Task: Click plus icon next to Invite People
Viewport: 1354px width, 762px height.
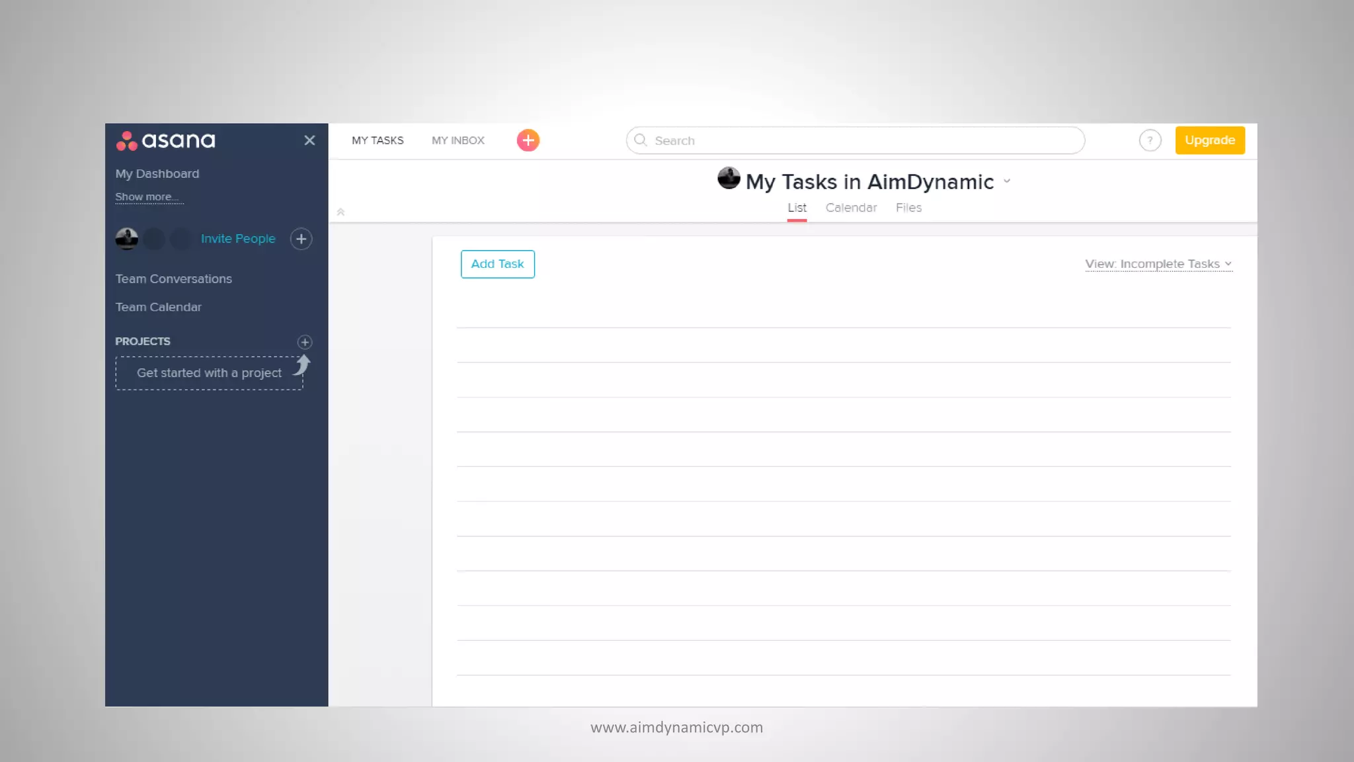Action: coord(301,239)
